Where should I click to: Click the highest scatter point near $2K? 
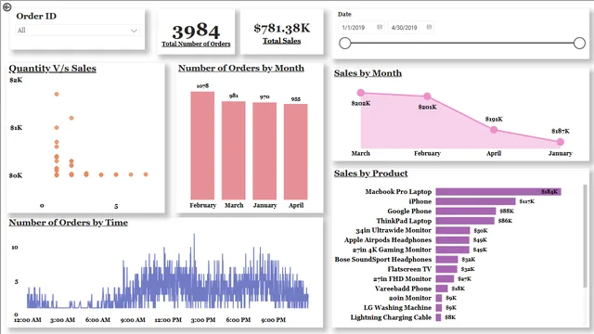[57, 94]
